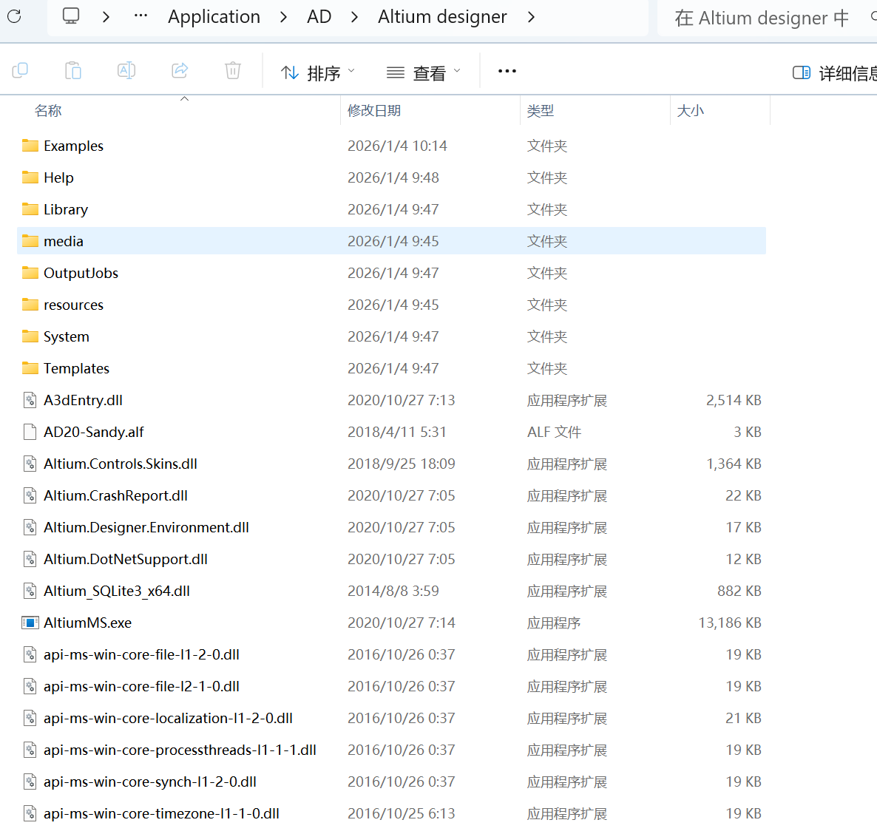The image size is (877, 834).
Task: Sort by the 类型 column header
Action: click(x=541, y=111)
